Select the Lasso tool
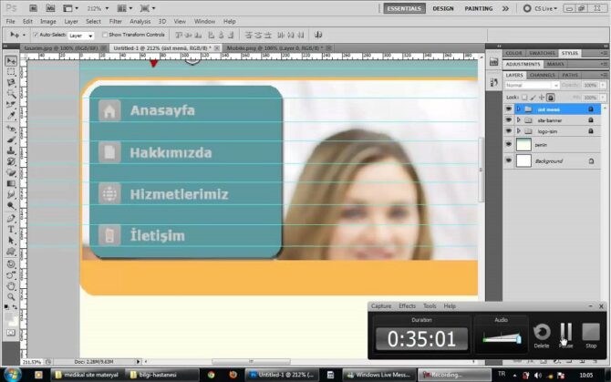Viewport: 611px width, 382px height. pos(11,83)
